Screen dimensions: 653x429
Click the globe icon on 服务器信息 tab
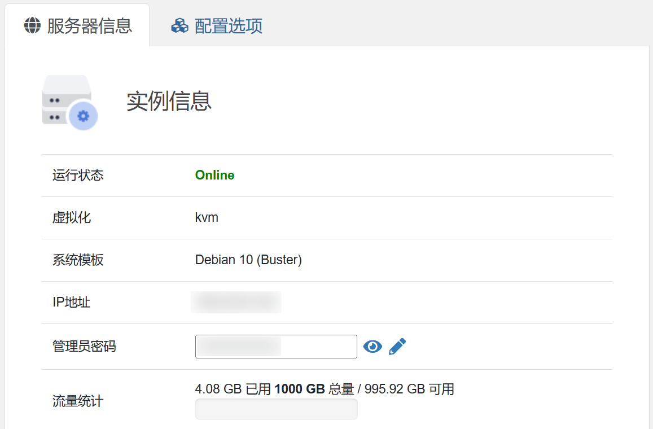coord(33,25)
